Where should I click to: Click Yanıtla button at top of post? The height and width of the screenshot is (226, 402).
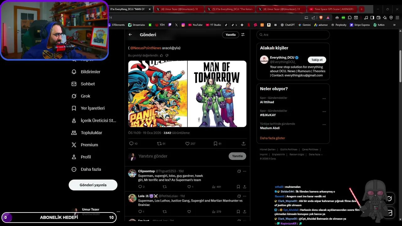pyautogui.click(x=231, y=35)
